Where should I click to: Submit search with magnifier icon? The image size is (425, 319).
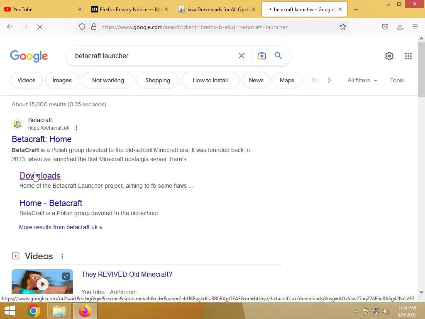(x=278, y=56)
